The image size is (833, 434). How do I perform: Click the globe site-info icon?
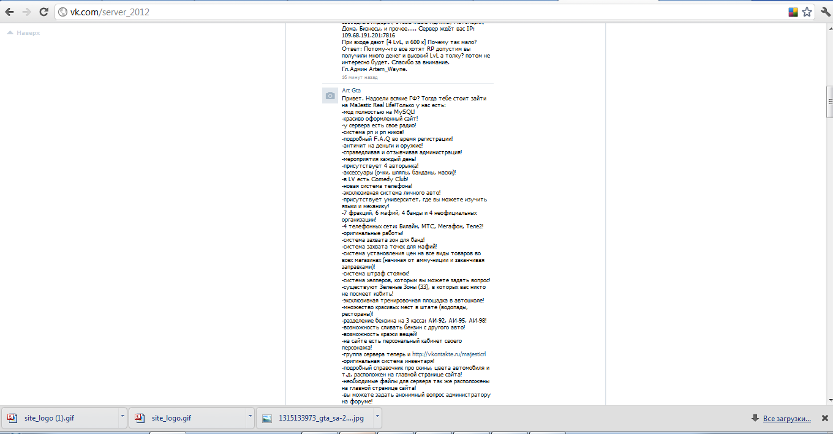tap(62, 12)
